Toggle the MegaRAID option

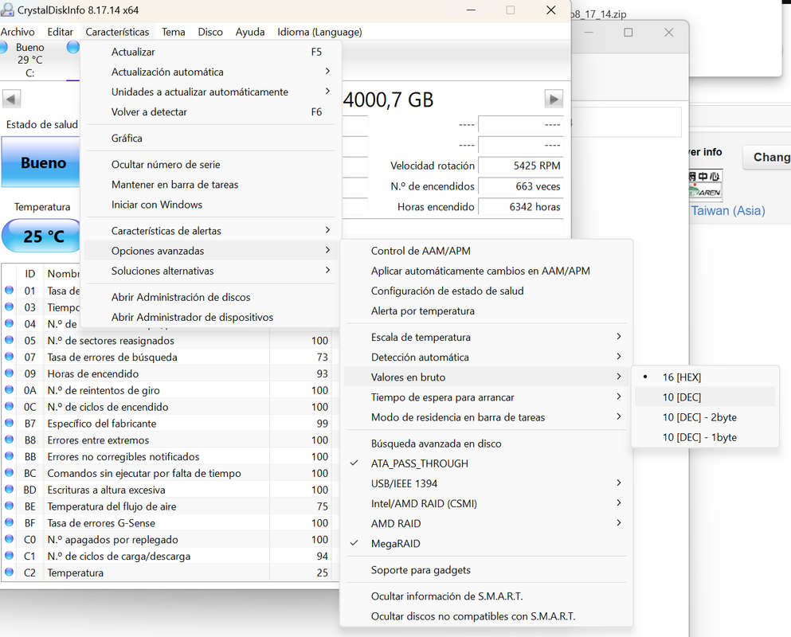(486, 544)
